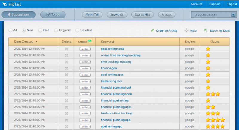Image resolution: width=239 pixels, height=130 pixels.
Task: Sort by Date Created column
Action: (x=34, y=41)
